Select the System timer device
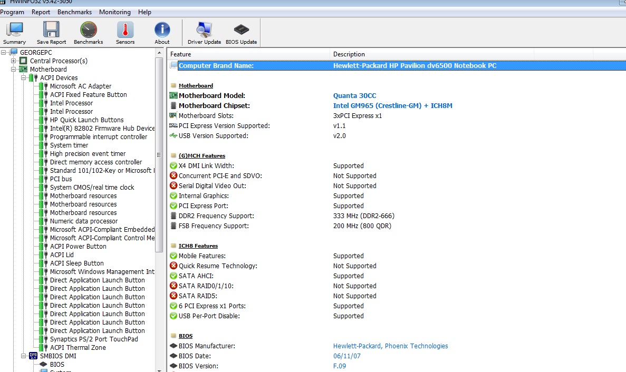The width and height of the screenshot is (626, 372). coord(69,145)
